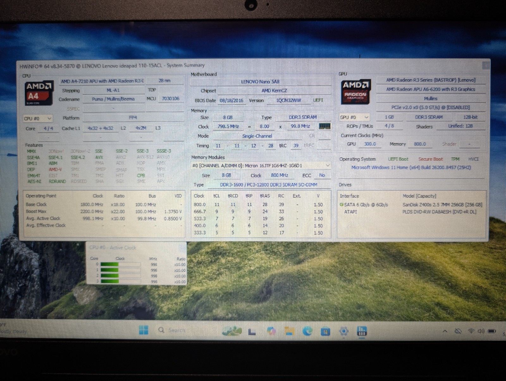506x381 pixels.
Task: Click Core 0 green clock bar
Action: 109,264
